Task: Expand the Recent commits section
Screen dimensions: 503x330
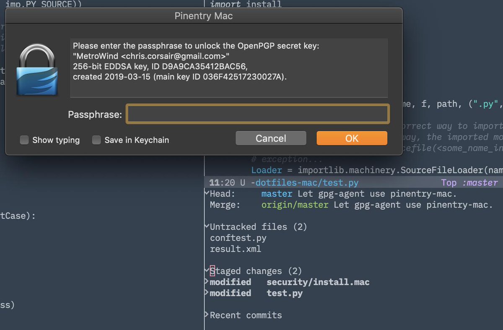Action: (x=207, y=314)
